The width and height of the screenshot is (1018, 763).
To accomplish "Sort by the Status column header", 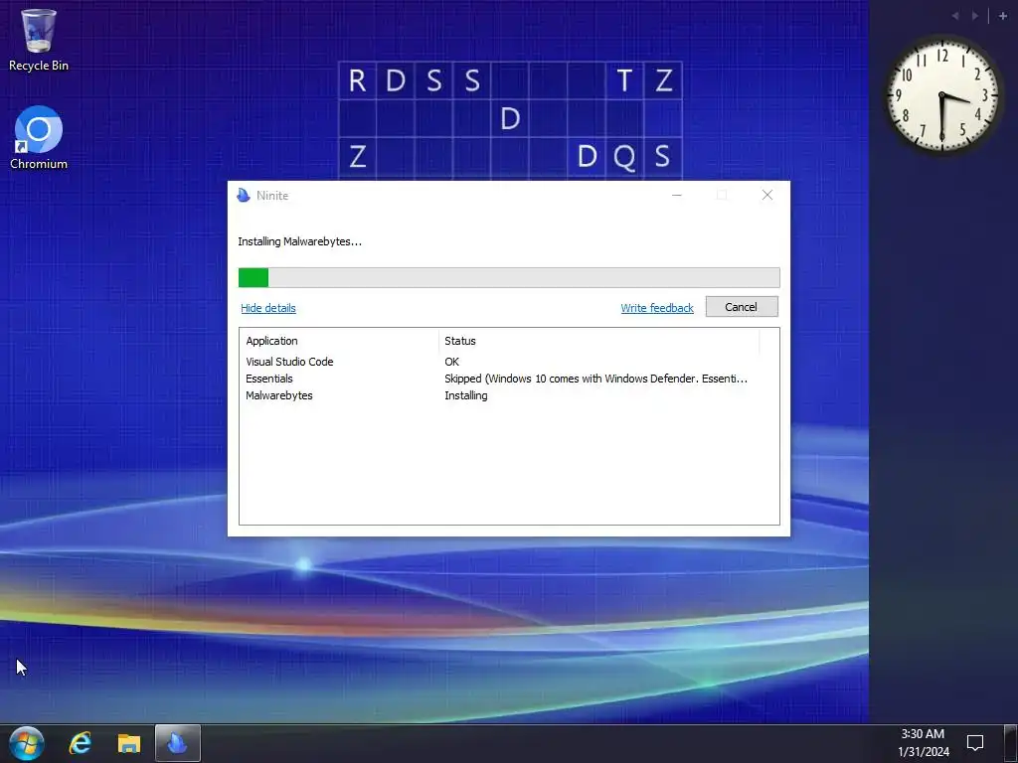I will tap(598, 341).
